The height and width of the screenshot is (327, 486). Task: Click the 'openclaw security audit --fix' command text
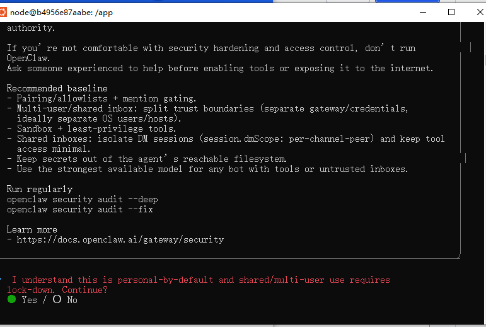(80, 210)
